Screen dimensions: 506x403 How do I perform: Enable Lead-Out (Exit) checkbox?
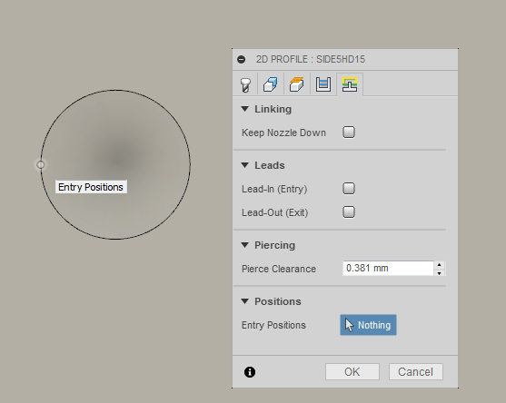(x=349, y=212)
